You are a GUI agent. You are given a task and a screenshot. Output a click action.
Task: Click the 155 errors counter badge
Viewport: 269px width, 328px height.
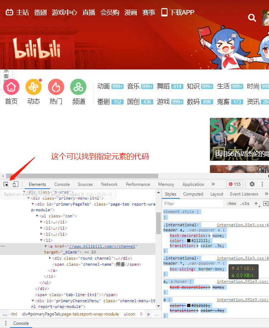pyautogui.click(x=235, y=184)
